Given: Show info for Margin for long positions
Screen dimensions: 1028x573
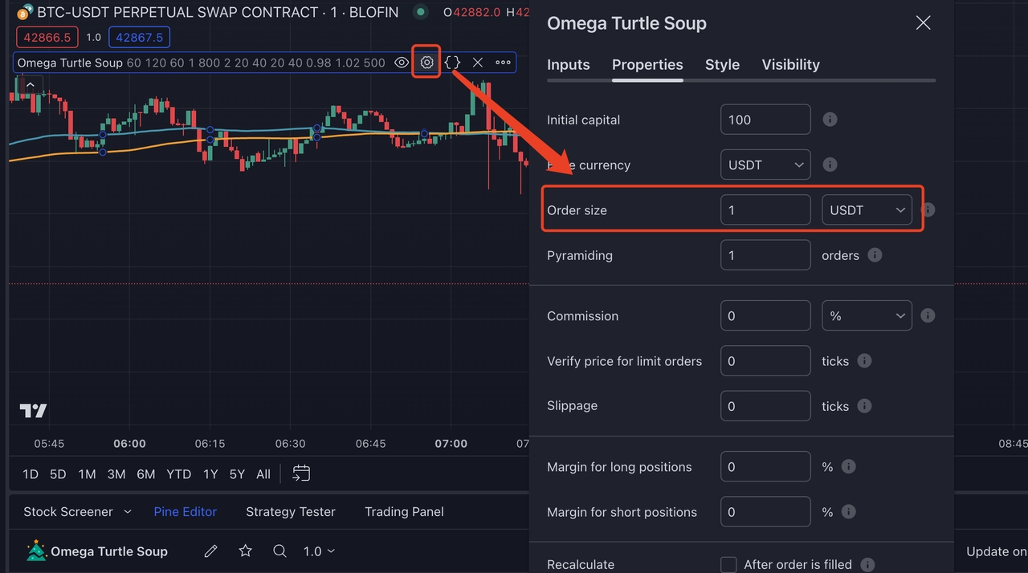Looking at the screenshot, I should pyautogui.click(x=848, y=466).
